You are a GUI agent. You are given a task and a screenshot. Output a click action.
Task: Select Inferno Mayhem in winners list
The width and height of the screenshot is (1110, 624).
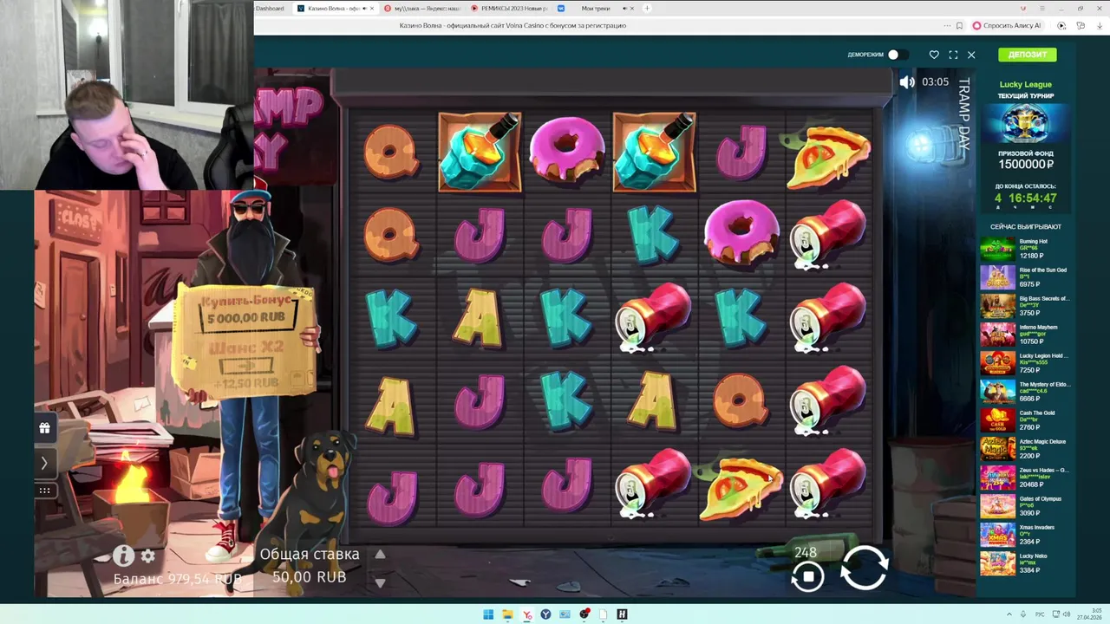click(1025, 335)
